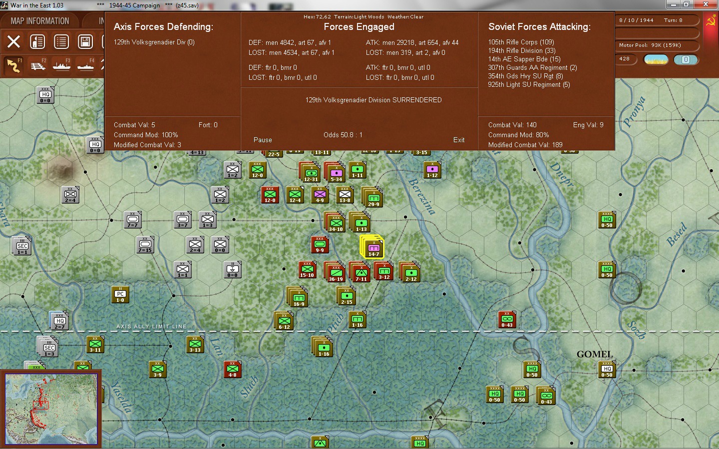Click Exit in combat report
The image size is (719, 449).
click(459, 140)
